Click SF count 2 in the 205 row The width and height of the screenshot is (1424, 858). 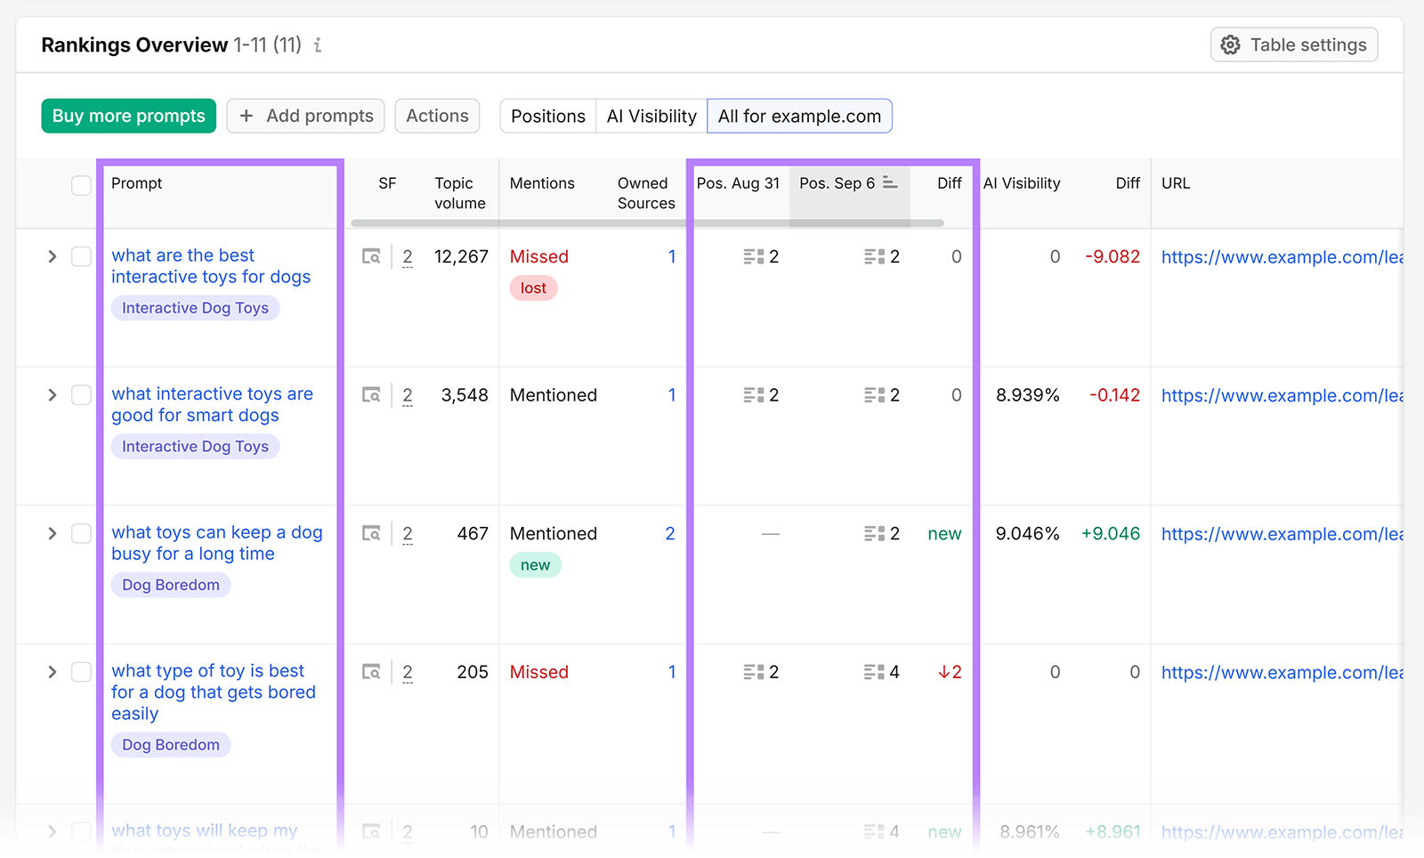408,673
